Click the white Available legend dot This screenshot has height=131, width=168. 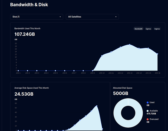coord(148,111)
